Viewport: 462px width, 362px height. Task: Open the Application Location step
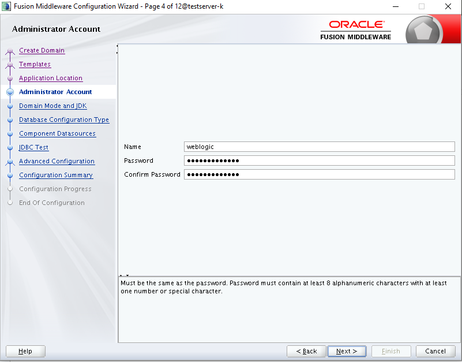[x=51, y=78]
